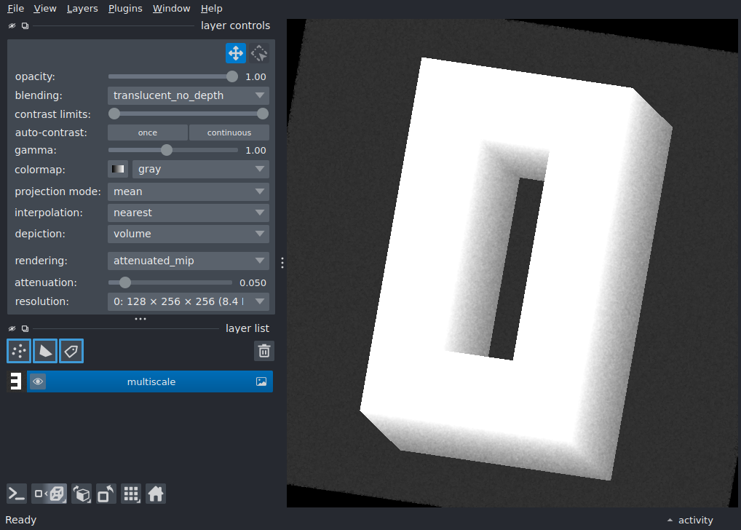741x530 pixels.
Task: Click the multiscale layer thumbnail
Action: click(x=15, y=381)
